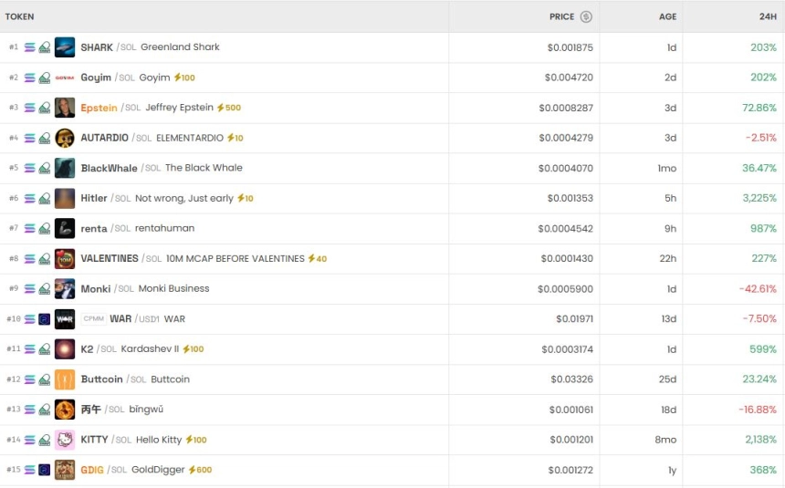The width and height of the screenshot is (785, 488).
Task: Click the Buttcoin orange token icon
Action: coord(65,379)
